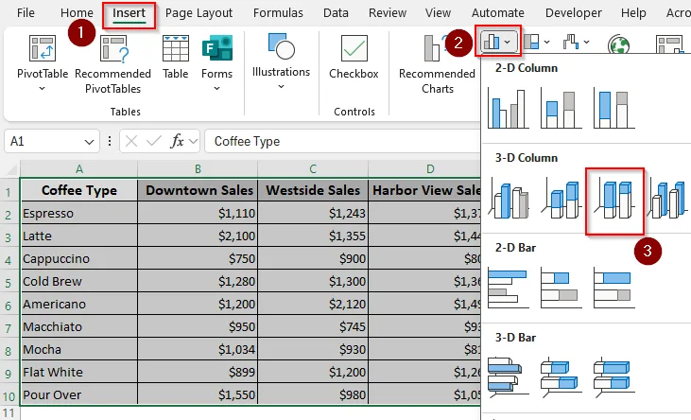Select the Flat White cell
The image size is (691, 420).
pyautogui.click(x=79, y=372)
